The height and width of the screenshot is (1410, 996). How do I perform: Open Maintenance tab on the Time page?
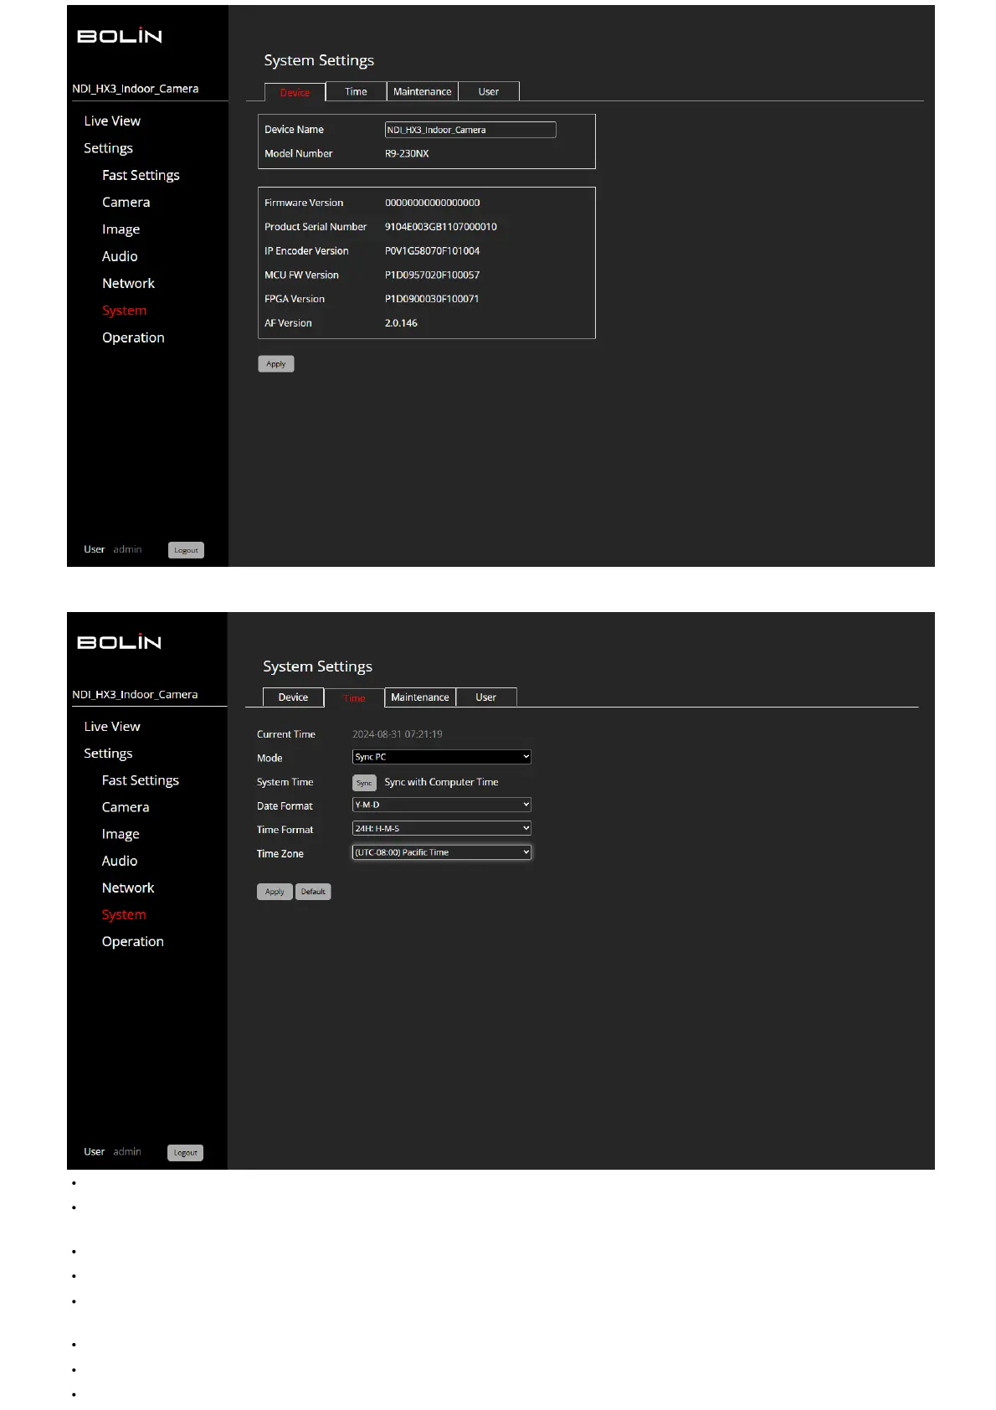tap(419, 697)
